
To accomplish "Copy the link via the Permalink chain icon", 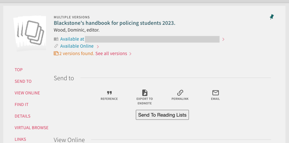I will (x=180, y=93).
